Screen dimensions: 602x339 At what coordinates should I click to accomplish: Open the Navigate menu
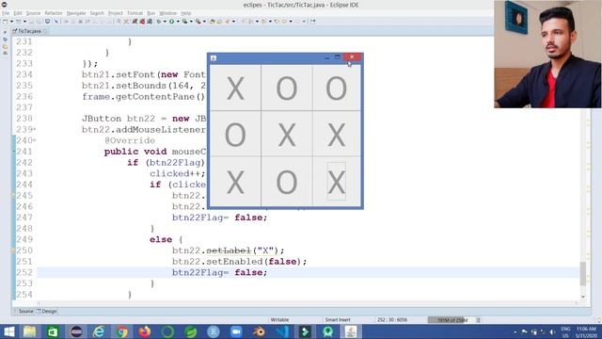(x=76, y=13)
